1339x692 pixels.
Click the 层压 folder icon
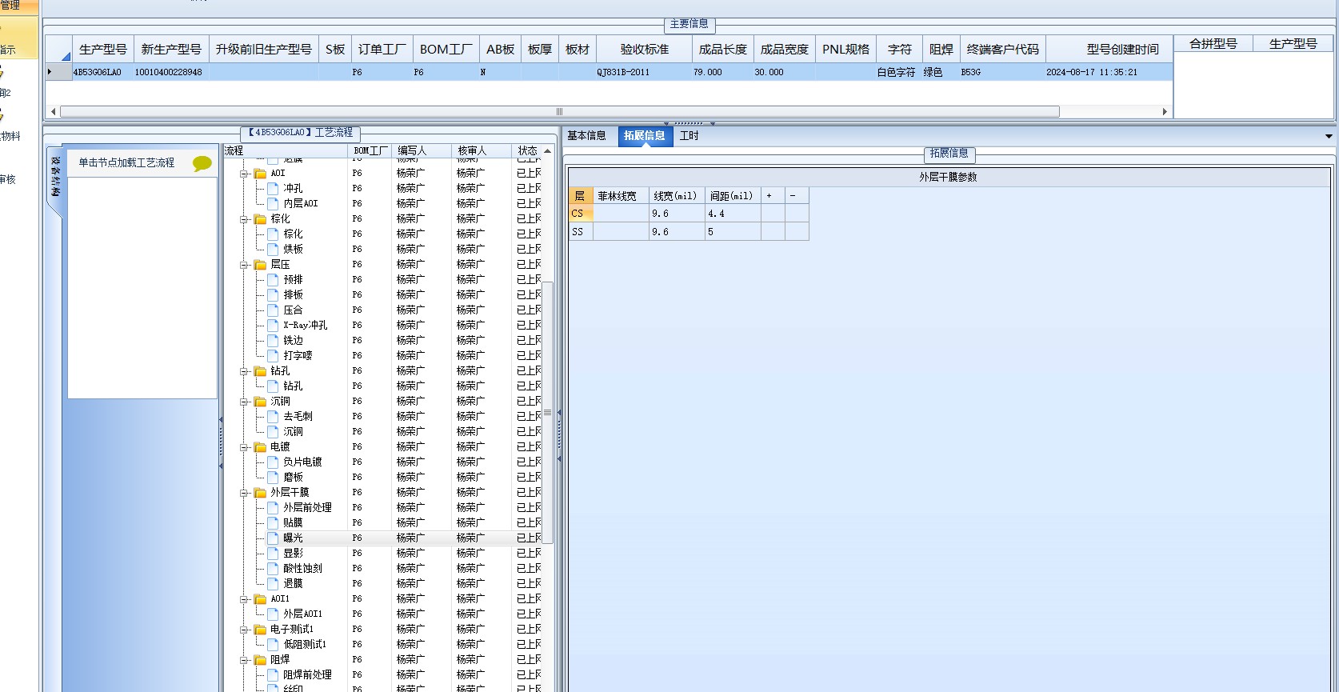click(x=260, y=264)
